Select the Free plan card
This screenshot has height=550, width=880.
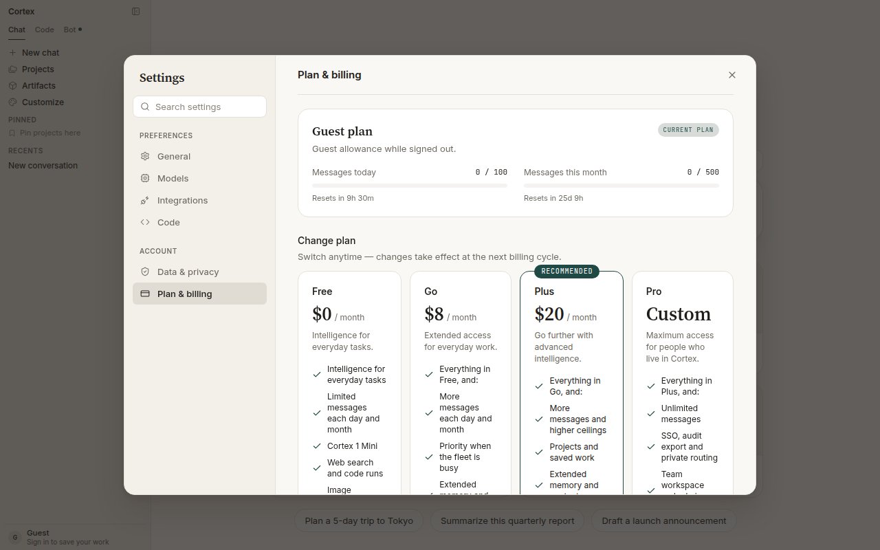point(349,383)
